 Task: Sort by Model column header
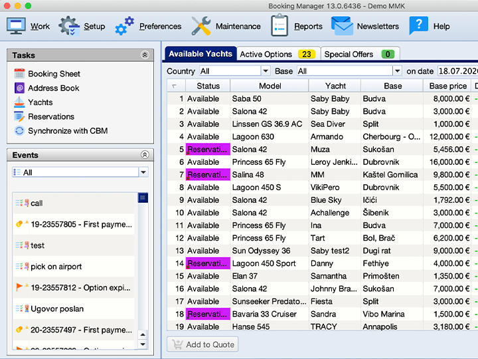coord(270,86)
